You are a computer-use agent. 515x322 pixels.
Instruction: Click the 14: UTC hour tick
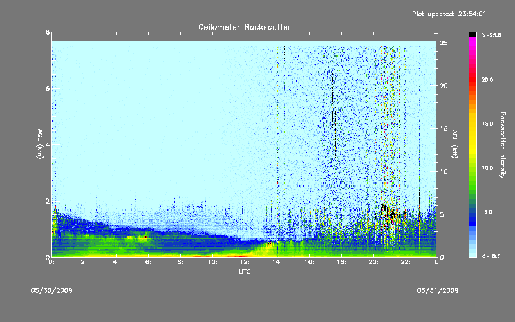pos(277,262)
